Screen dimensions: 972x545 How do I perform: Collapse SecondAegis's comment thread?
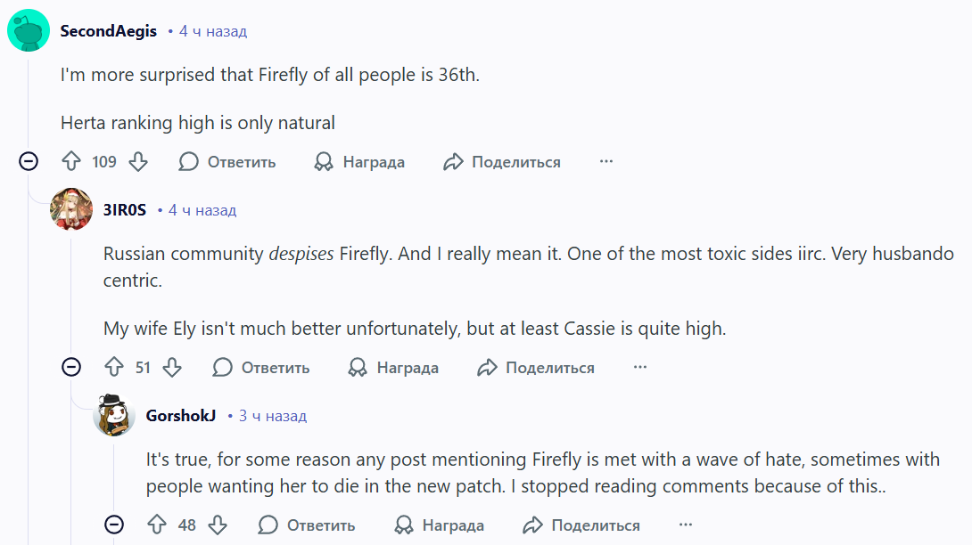(x=29, y=162)
